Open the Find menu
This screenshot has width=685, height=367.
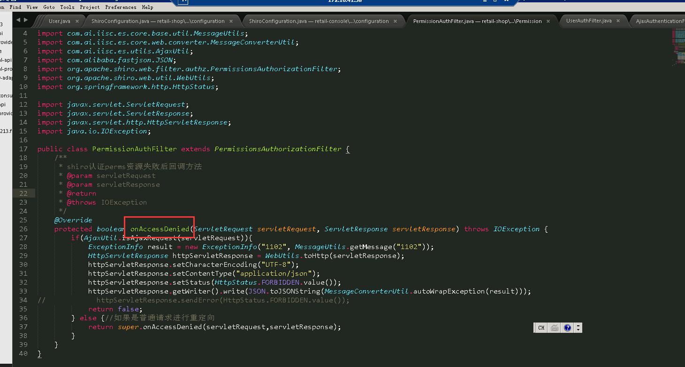[15, 7]
